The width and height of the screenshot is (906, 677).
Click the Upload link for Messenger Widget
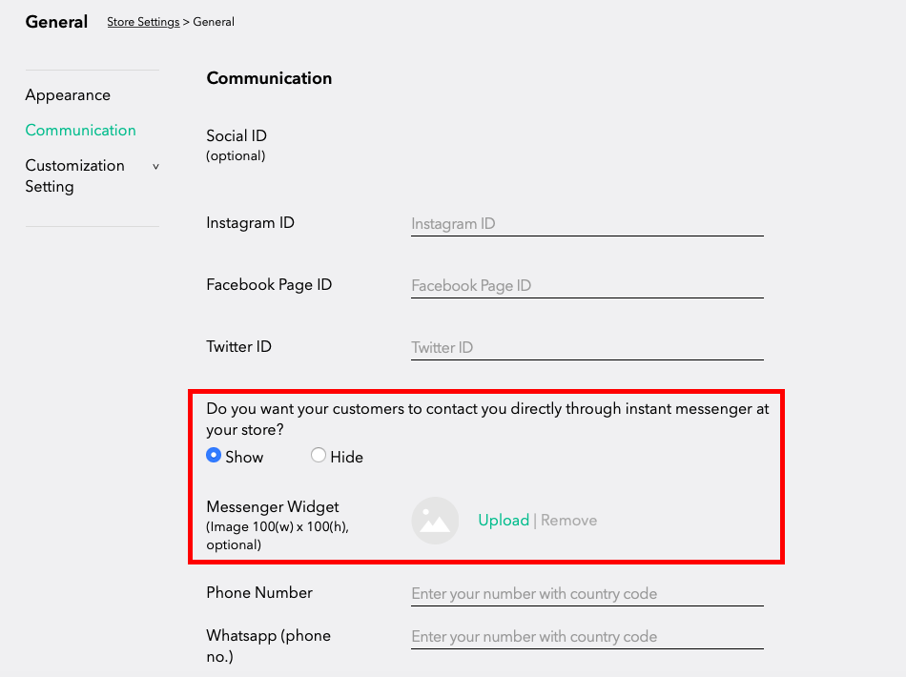(x=504, y=521)
